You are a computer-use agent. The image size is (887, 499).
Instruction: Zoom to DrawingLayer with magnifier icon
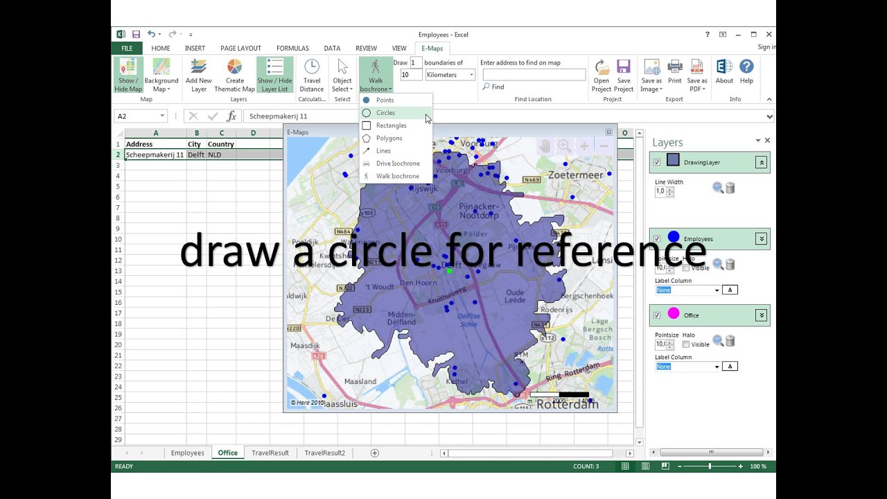[x=718, y=188]
